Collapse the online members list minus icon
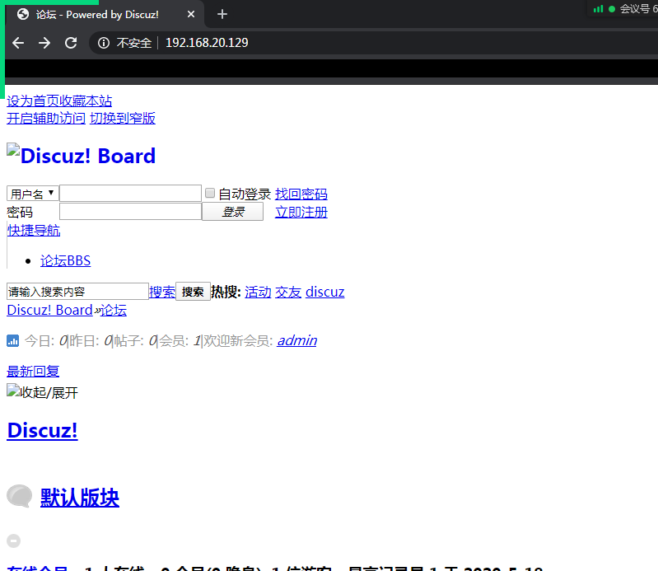 tap(13, 541)
